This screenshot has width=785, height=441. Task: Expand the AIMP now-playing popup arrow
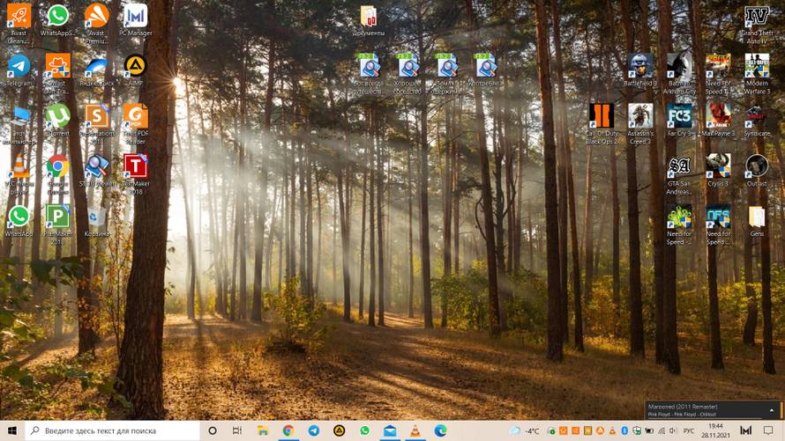pyautogui.click(x=772, y=410)
